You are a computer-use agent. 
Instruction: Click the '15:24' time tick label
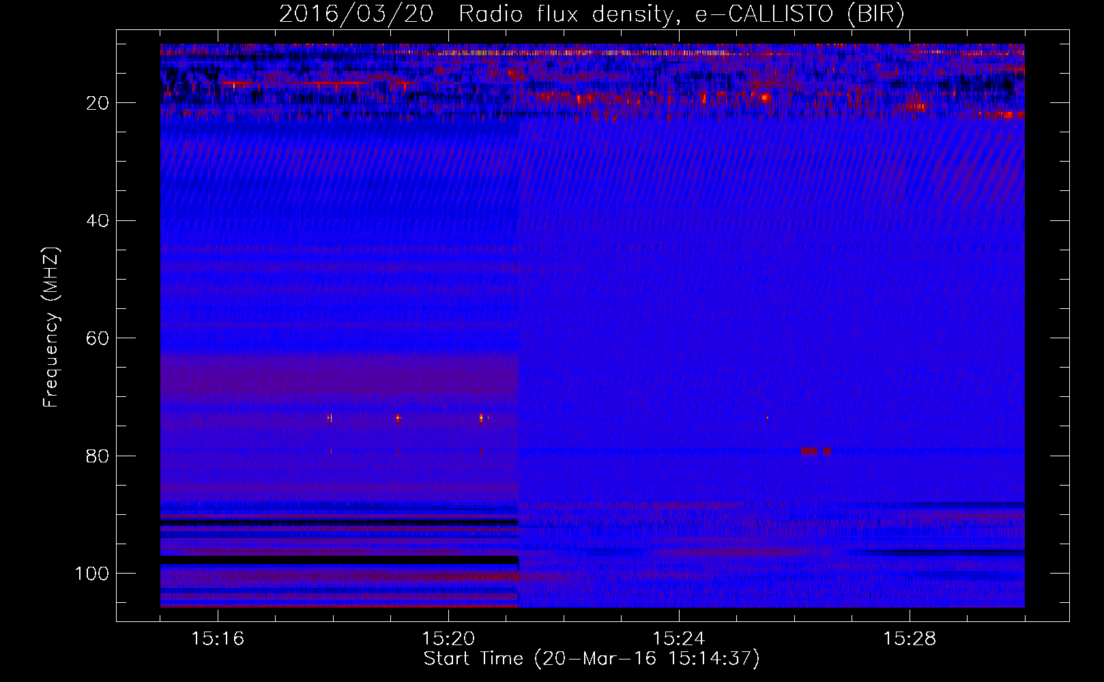tap(679, 638)
